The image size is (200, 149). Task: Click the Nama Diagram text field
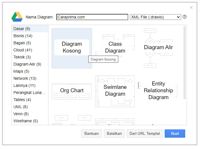point(92,17)
